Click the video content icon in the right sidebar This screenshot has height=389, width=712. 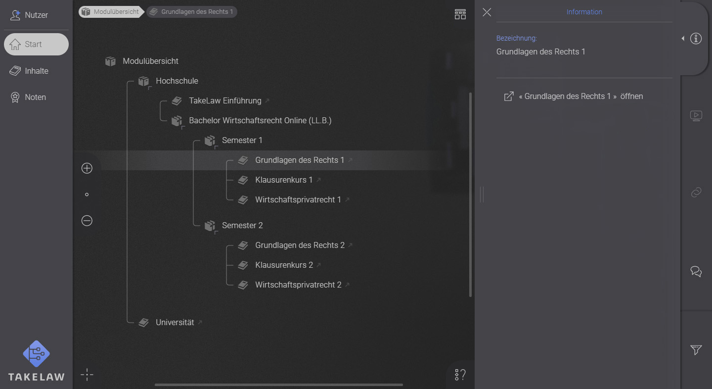click(x=696, y=115)
